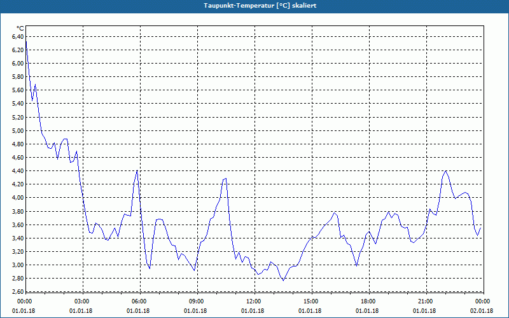Select the '15:00' time axis label

(312, 301)
